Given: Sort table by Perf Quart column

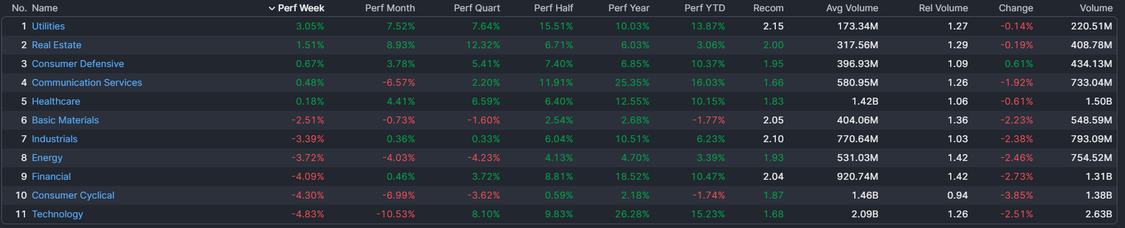Looking at the screenshot, I should point(477,8).
